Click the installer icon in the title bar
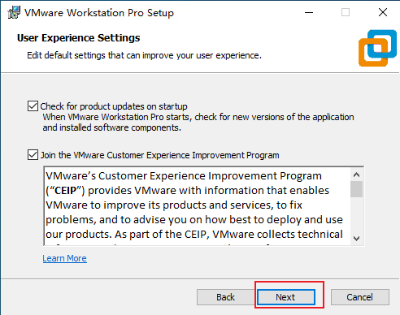Viewport: 400px width, 315px height. point(14,12)
